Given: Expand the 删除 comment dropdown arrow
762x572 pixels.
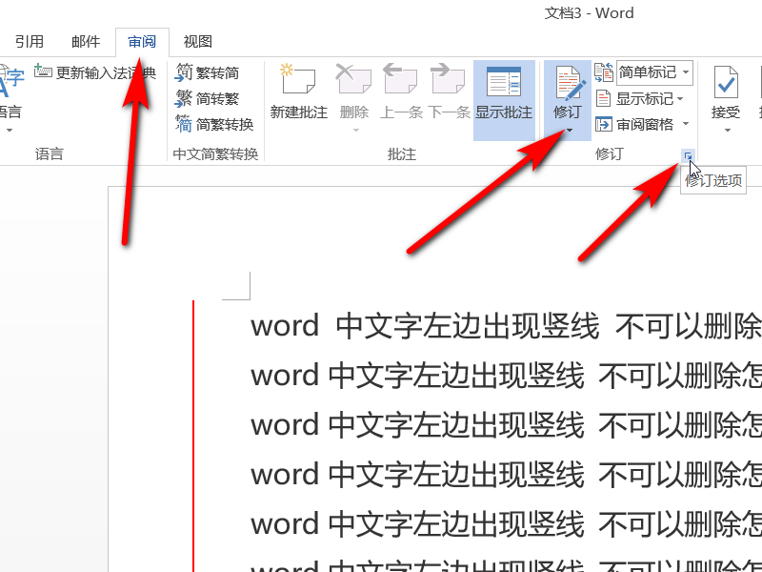Looking at the screenshot, I should pos(355,131).
